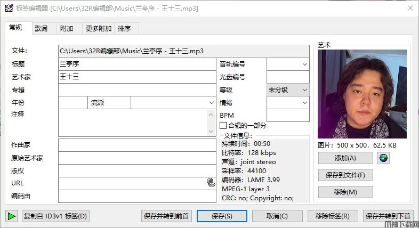Click the 作曲家 input field

tap(137, 145)
